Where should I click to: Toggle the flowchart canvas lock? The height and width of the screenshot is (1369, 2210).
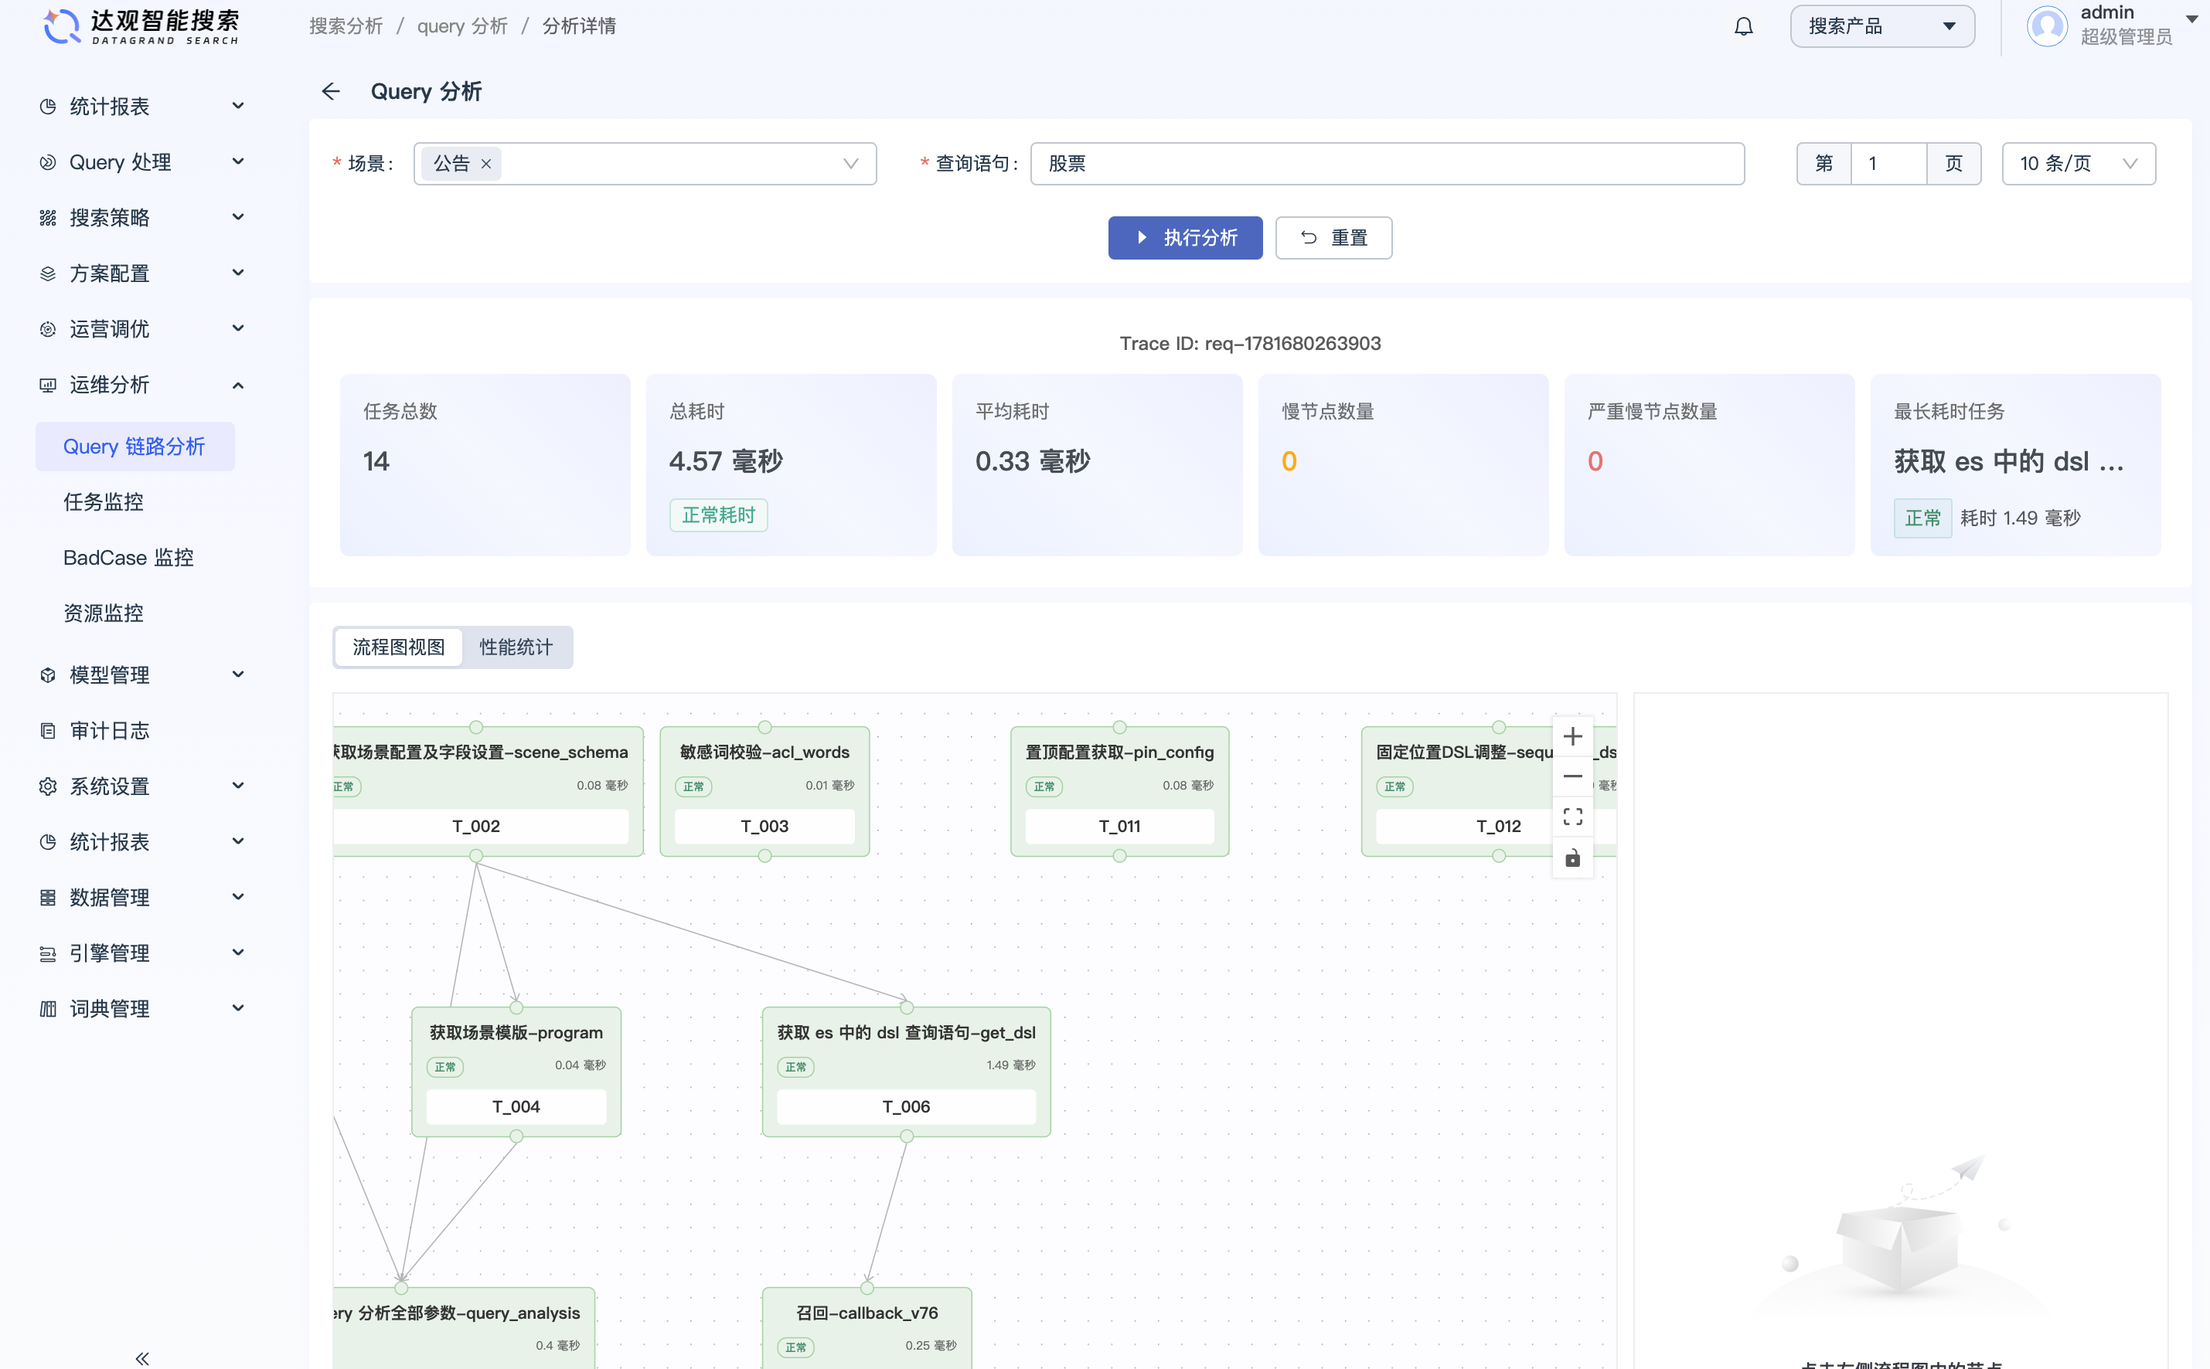1572,858
